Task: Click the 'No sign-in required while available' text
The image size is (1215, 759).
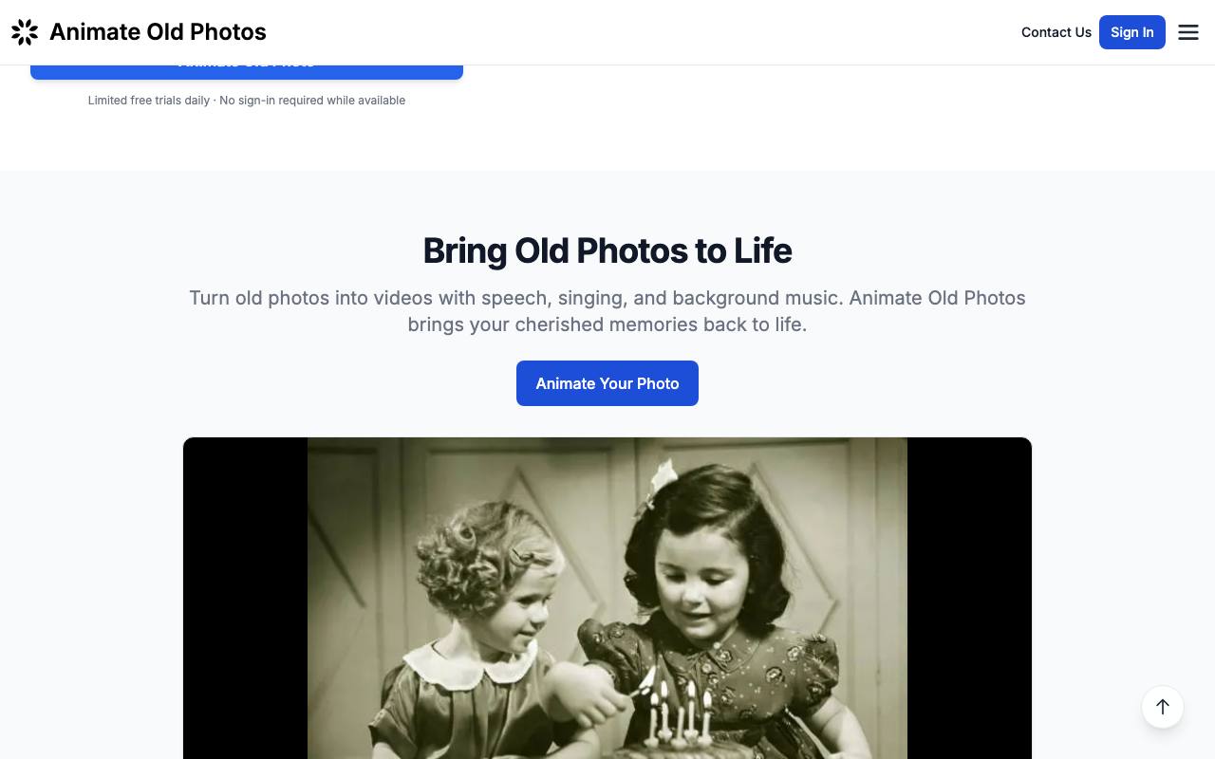Action: click(312, 101)
